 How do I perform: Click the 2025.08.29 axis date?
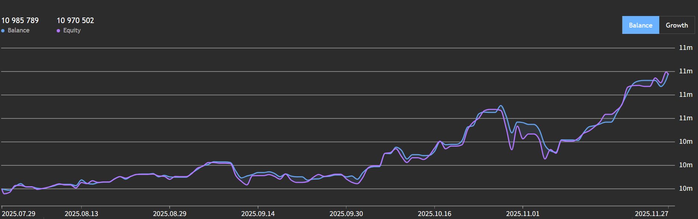(x=170, y=214)
